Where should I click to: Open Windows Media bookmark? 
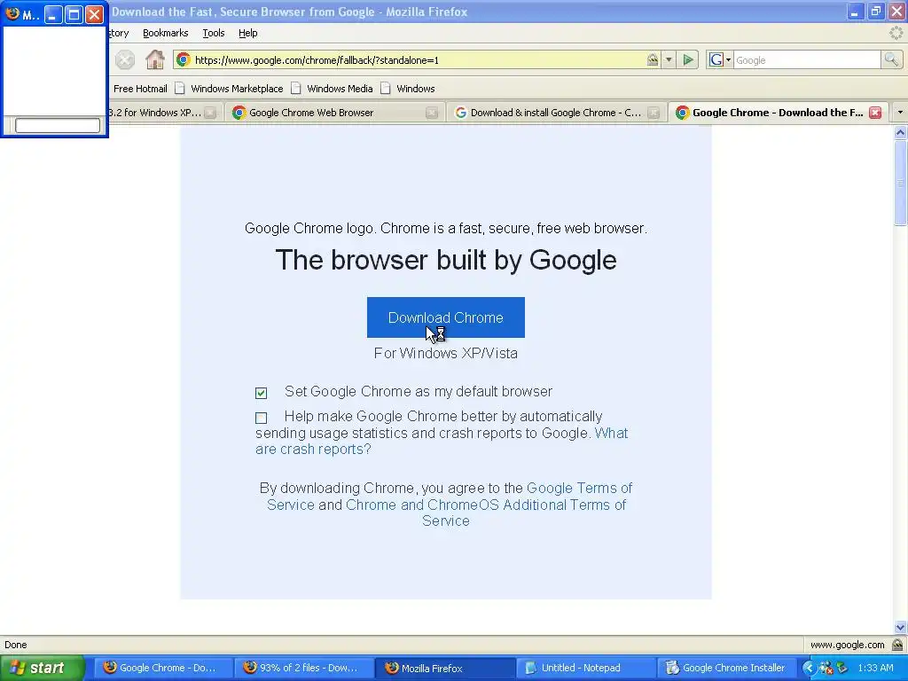tap(333, 89)
